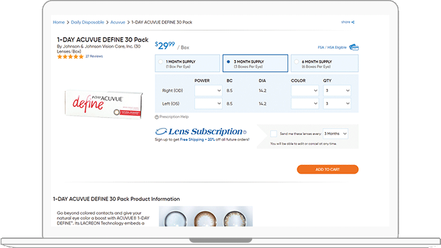Click the Product Information heading
Viewport: 441px width, 248px height.
coord(116,199)
